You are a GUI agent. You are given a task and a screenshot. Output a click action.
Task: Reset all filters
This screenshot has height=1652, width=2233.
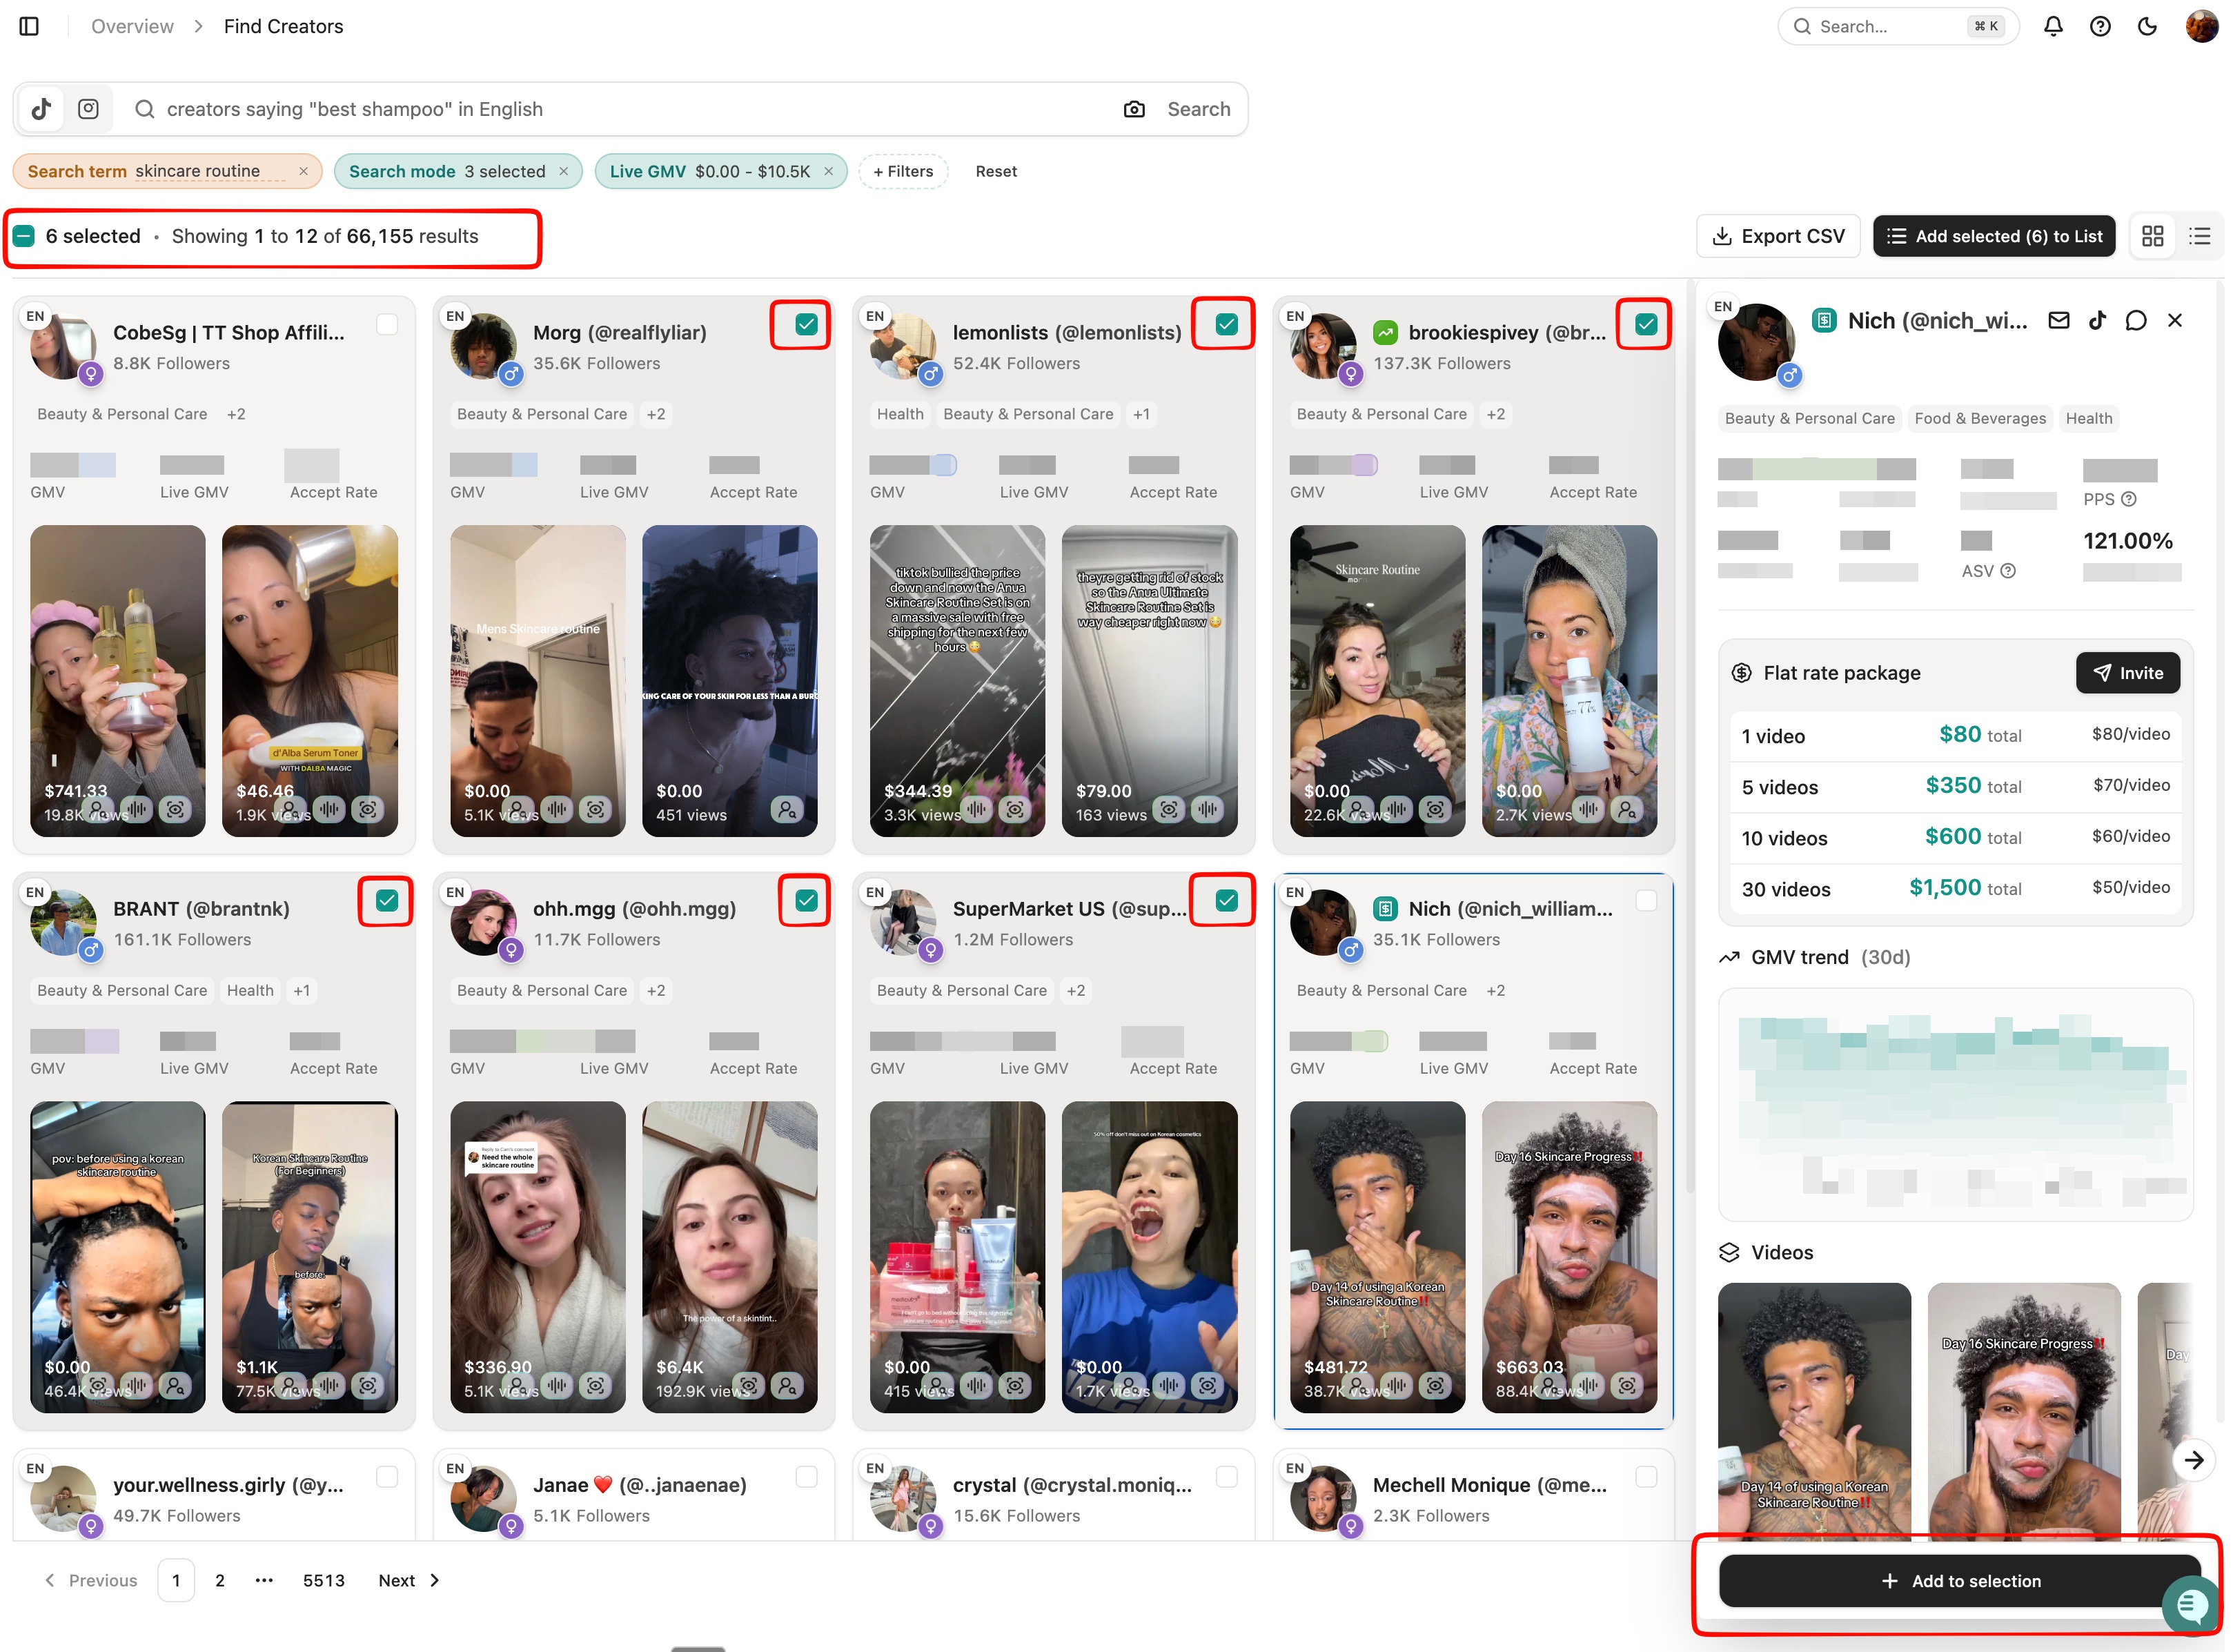point(996,171)
